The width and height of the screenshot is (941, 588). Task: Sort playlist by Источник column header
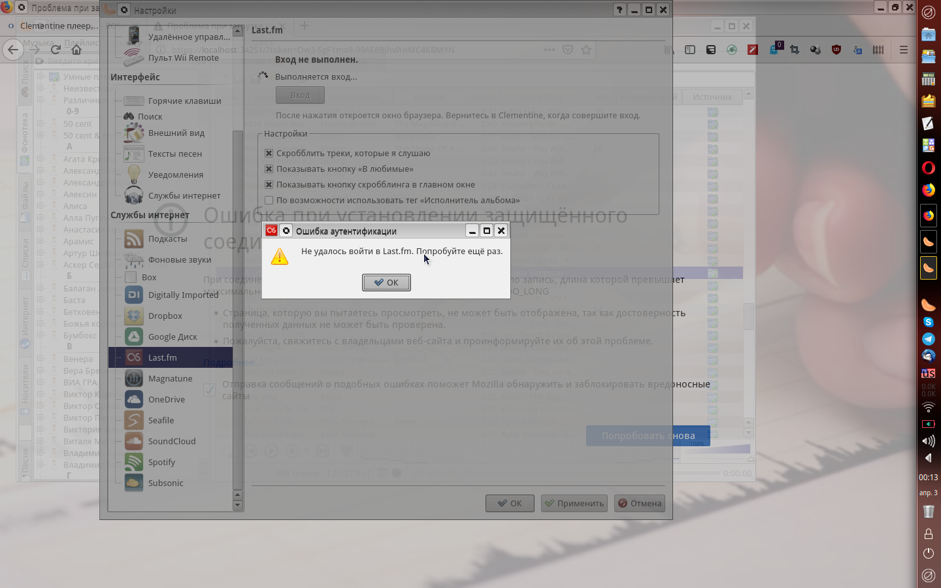712,97
